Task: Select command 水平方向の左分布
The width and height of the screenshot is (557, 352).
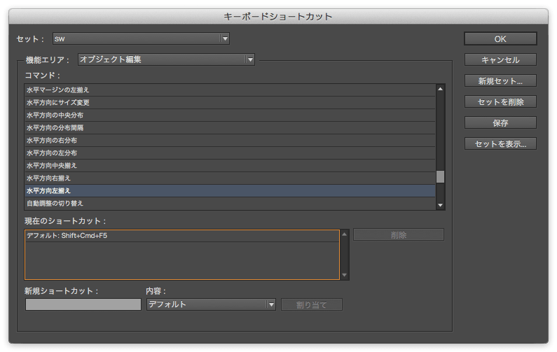Action: 230,153
